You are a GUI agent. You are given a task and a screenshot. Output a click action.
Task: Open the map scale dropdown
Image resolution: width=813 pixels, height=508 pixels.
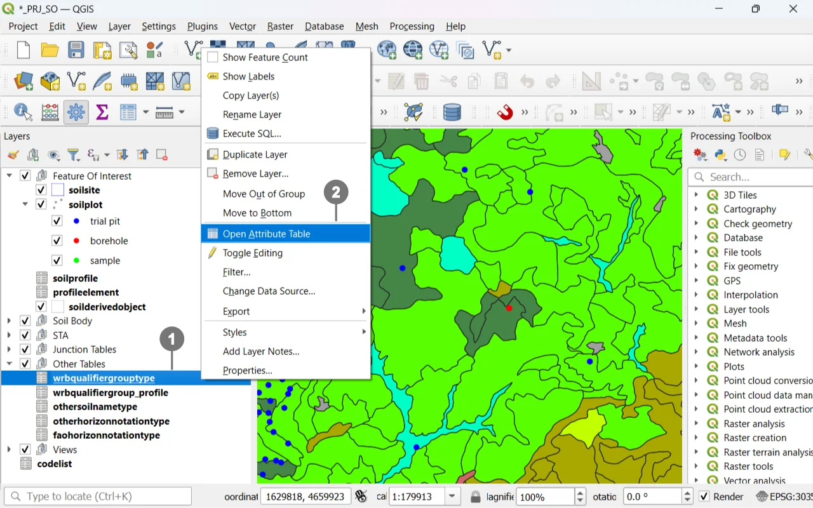point(452,497)
